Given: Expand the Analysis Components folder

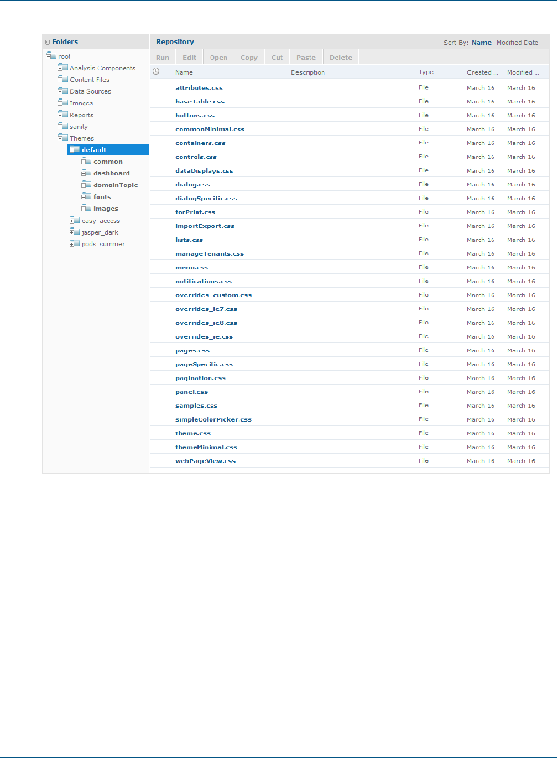Looking at the screenshot, I should (60, 68).
